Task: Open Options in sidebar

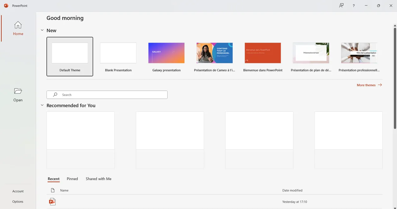Action: [18, 202]
